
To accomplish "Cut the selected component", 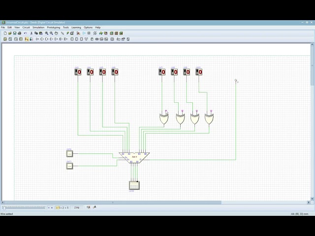I will 31,33.
